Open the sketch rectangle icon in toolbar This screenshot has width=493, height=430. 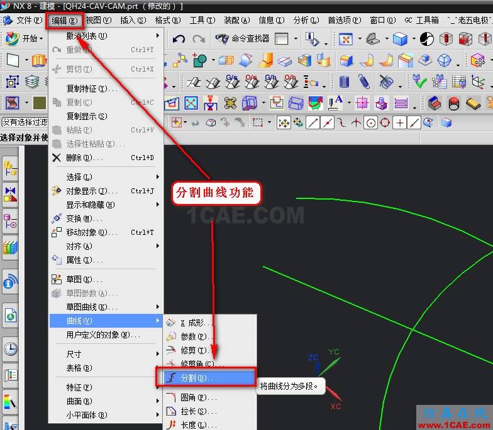click(13, 60)
